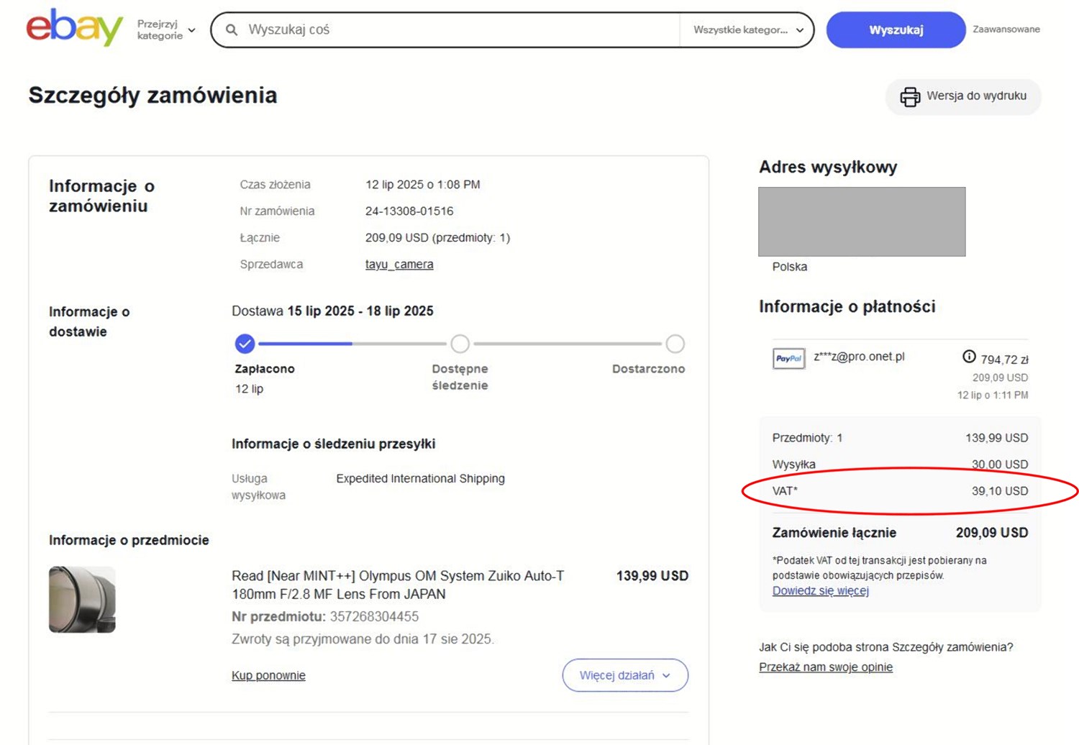Click the printer icon
The width and height of the screenshot is (1079, 745).
910,96
